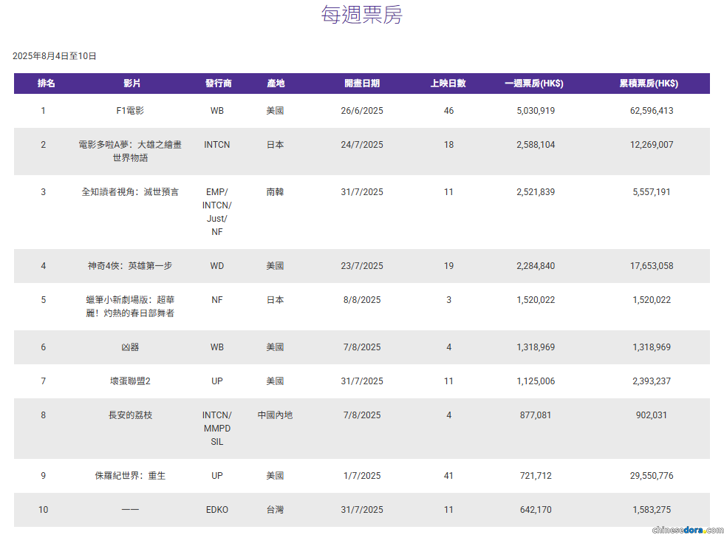Select the 電影多啦A夢 film title
The image size is (724, 535).
coord(130,151)
